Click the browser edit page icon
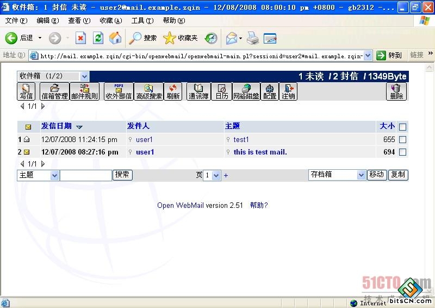The image size is (435, 308). pyautogui.click(x=270, y=38)
